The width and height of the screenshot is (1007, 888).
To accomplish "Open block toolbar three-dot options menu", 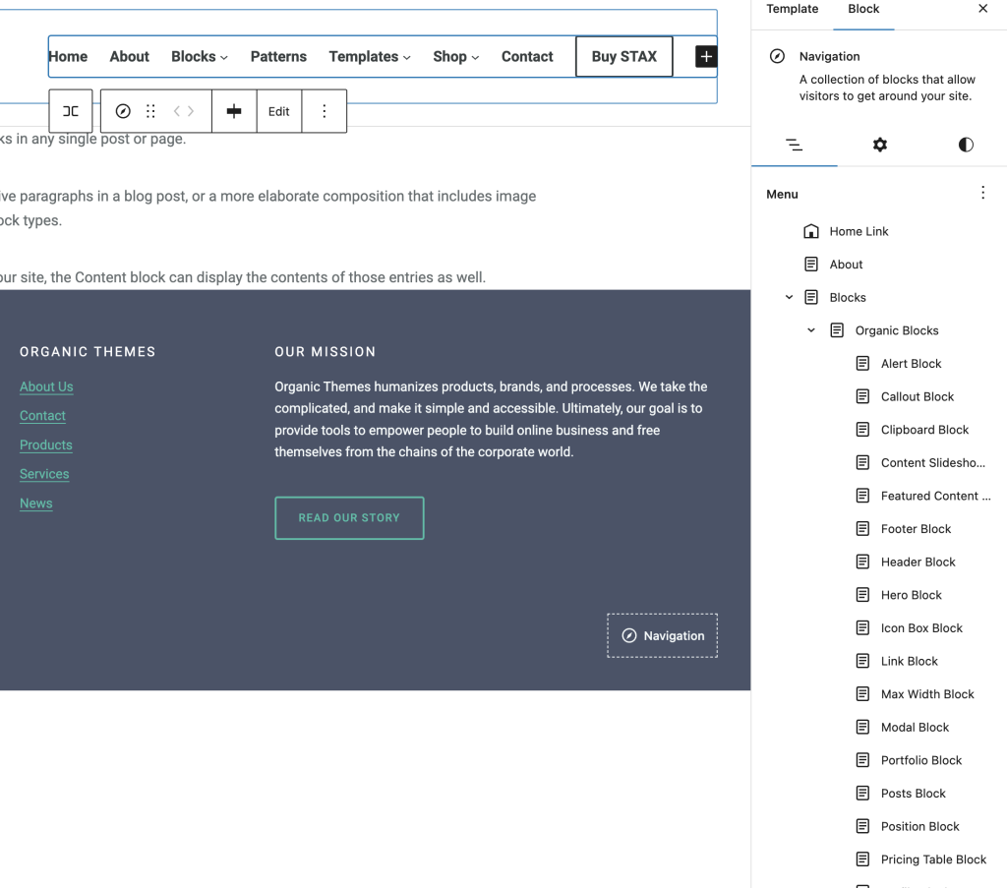I will [325, 111].
